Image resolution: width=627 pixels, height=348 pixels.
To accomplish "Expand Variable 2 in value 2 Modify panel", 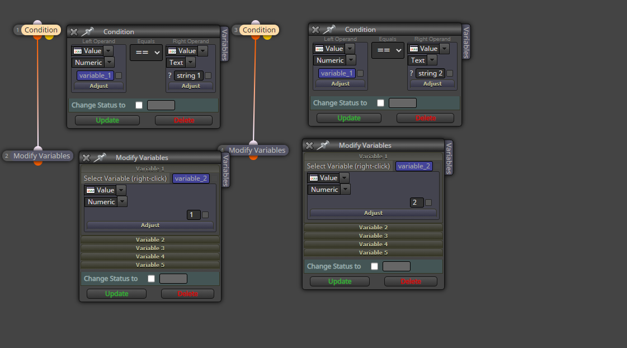I will click(373, 227).
